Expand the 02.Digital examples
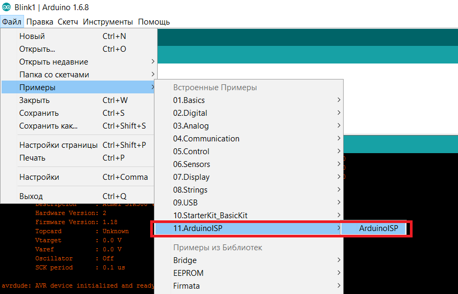Screen dimensions: 458x294 (x=249, y=113)
